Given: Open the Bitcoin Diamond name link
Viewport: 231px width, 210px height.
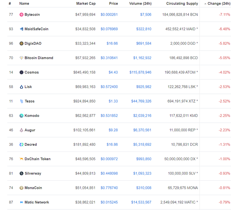Looking at the screenshot, I should (39, 58).
